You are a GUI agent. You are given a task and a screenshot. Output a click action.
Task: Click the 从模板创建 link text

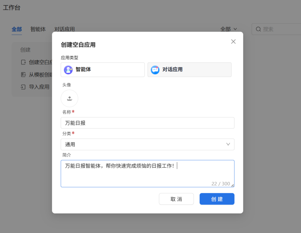(x=41, y=75)
